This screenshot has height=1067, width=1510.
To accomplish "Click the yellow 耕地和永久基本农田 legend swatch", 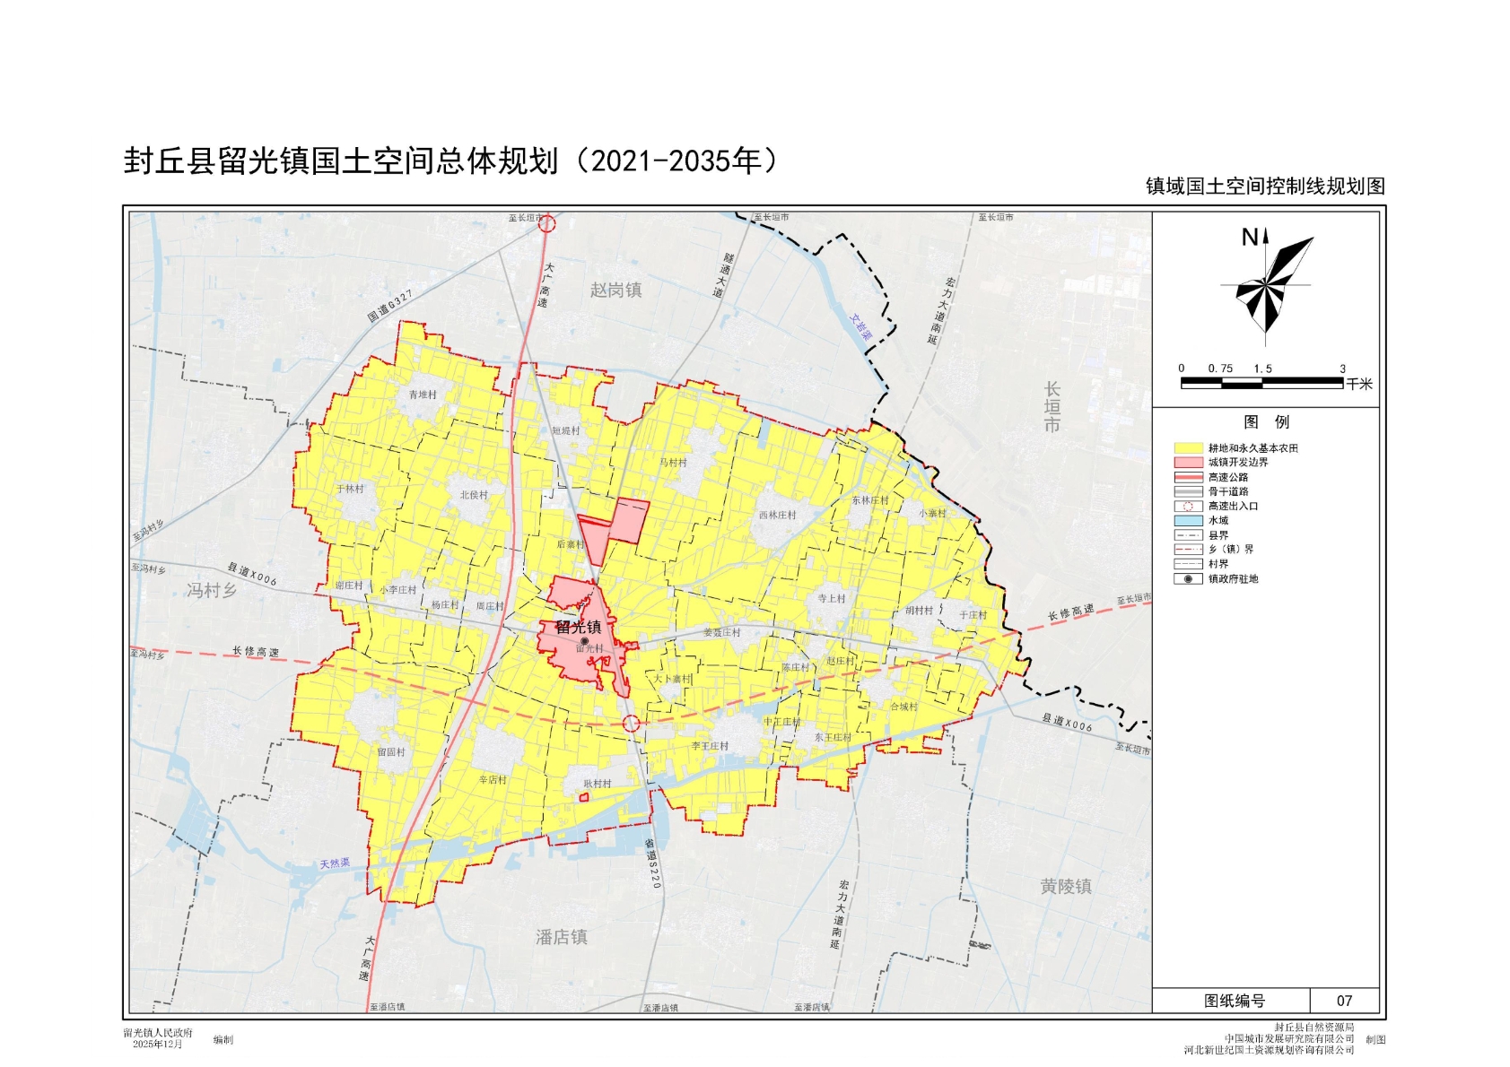I will pos(1188,447).
